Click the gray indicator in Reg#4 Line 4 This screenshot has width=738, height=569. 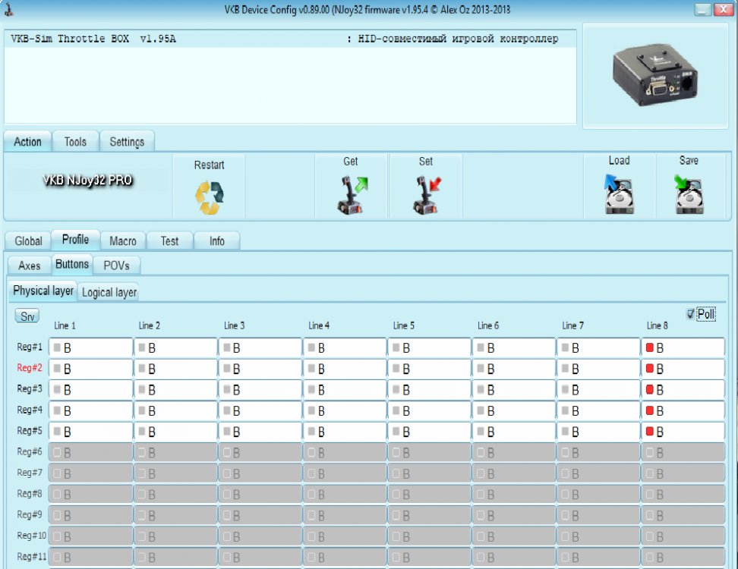pyautogui.click(x=311, y=410)
